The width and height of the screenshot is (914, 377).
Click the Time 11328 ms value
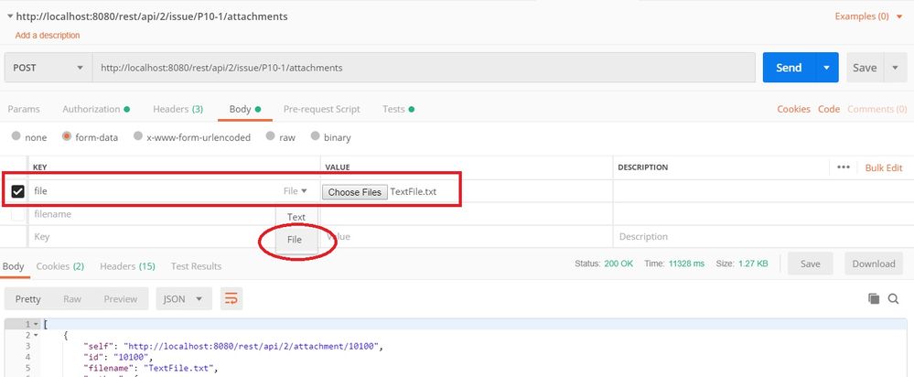(x=687, y=264)
